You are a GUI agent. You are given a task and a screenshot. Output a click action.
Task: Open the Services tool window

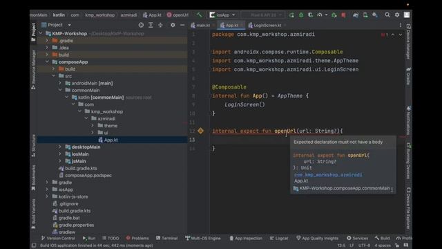pyautogui.click(x=358, y=238)
